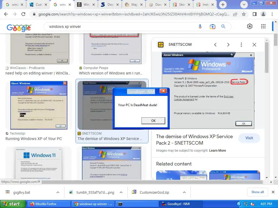The image size is (278, 208).
Task: Switch to the first Dow tab
Action: click(x=110, y=5)
